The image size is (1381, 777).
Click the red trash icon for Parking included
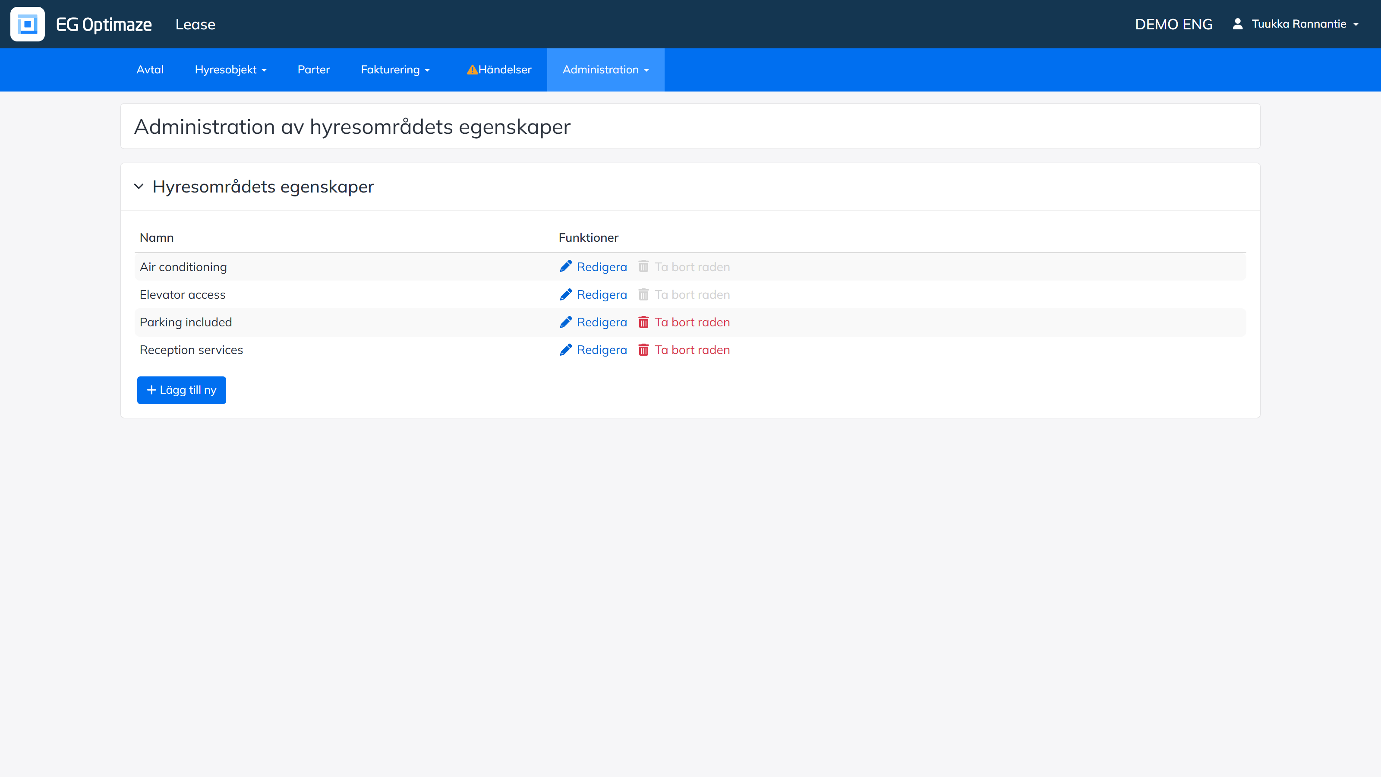coord(643,322)
